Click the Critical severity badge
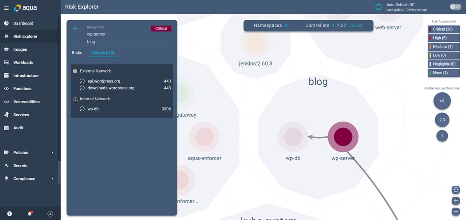466x220 pixels. [x=161, y=29]
